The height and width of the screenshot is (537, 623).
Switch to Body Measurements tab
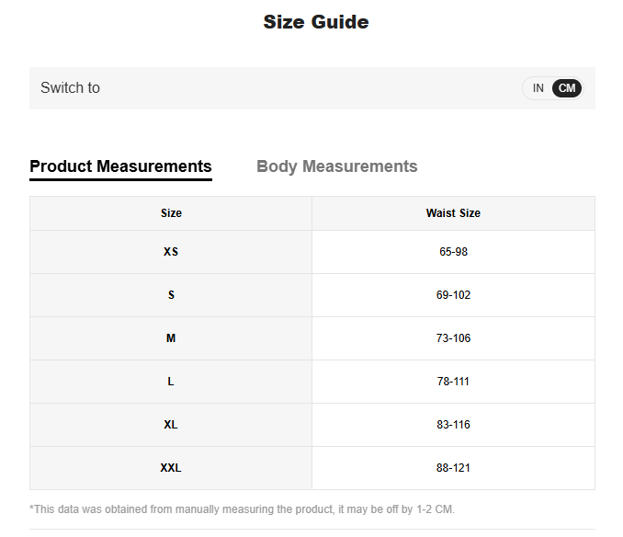[336, 166]
